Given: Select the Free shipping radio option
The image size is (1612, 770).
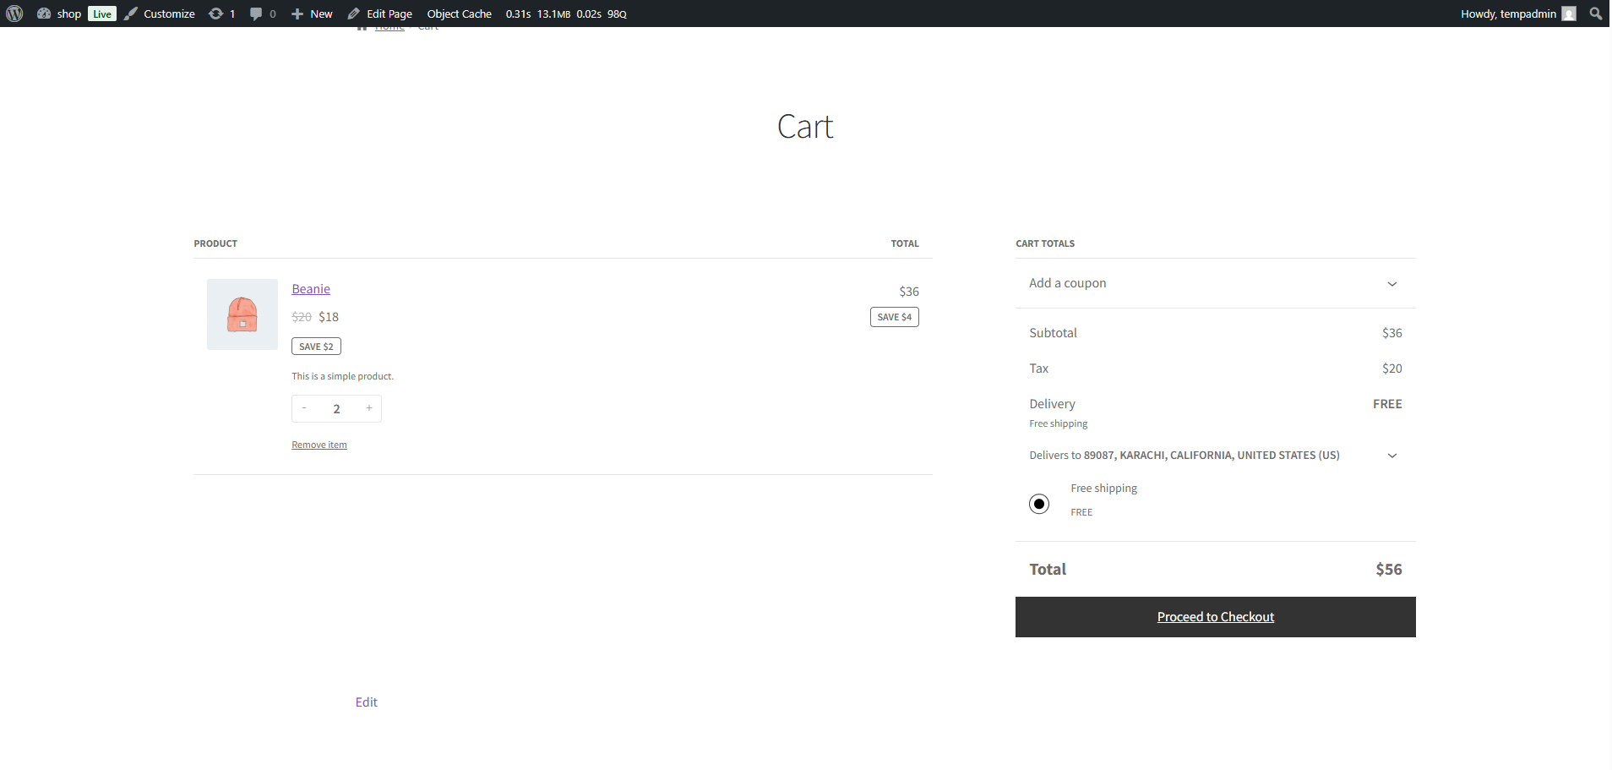Looking at the screenshot, I should point(1039,504).
